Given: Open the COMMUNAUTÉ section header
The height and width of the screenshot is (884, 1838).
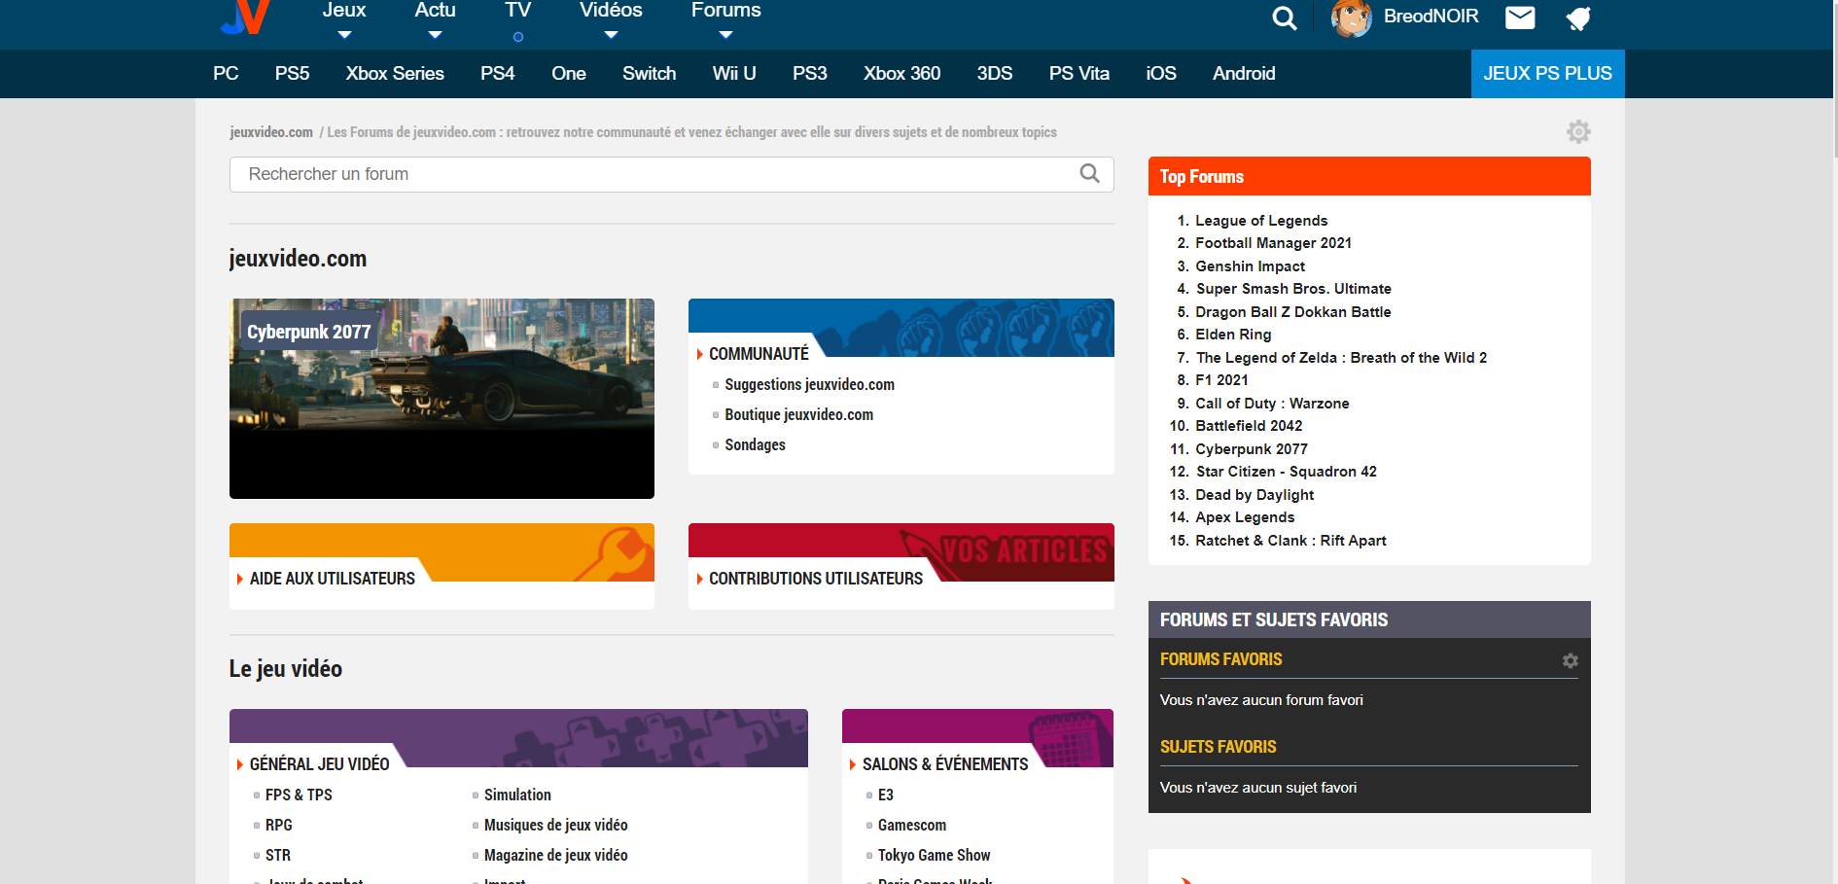Looking at the screenshot, I should (759, 354).
